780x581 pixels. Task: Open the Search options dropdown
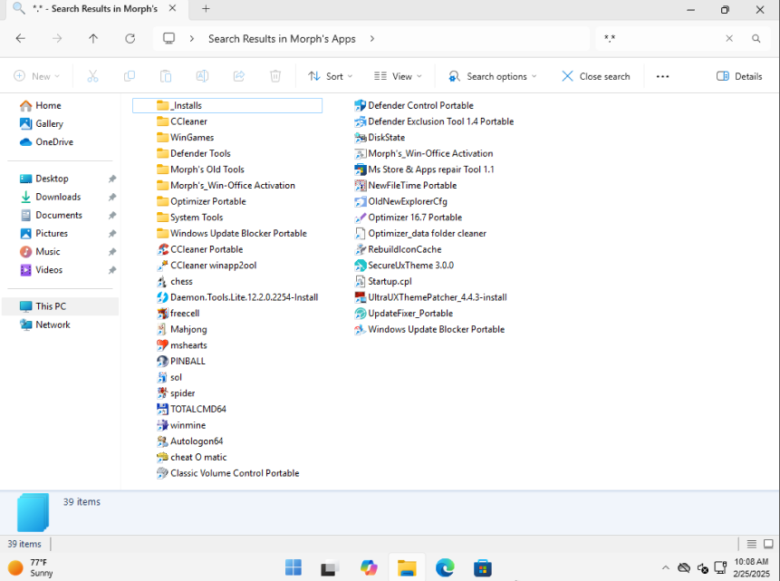(493, 76)
